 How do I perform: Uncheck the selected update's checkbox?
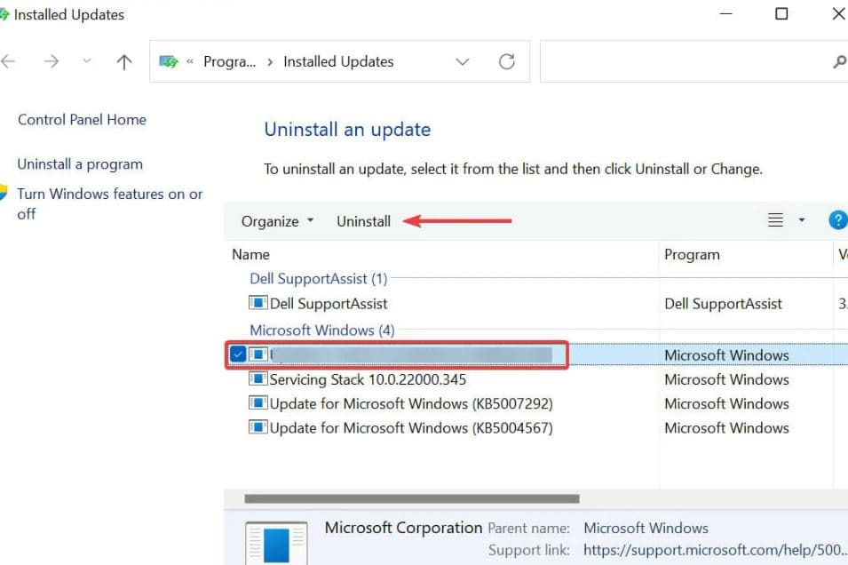pos(237,354)
